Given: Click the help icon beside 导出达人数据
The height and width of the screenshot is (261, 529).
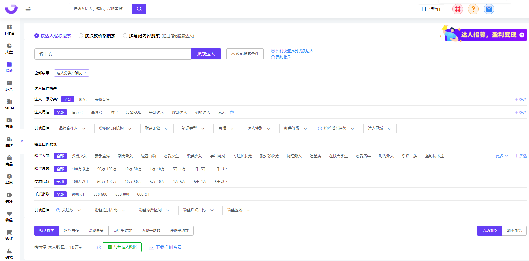Looking at the screenshot, I should point(99,247).
